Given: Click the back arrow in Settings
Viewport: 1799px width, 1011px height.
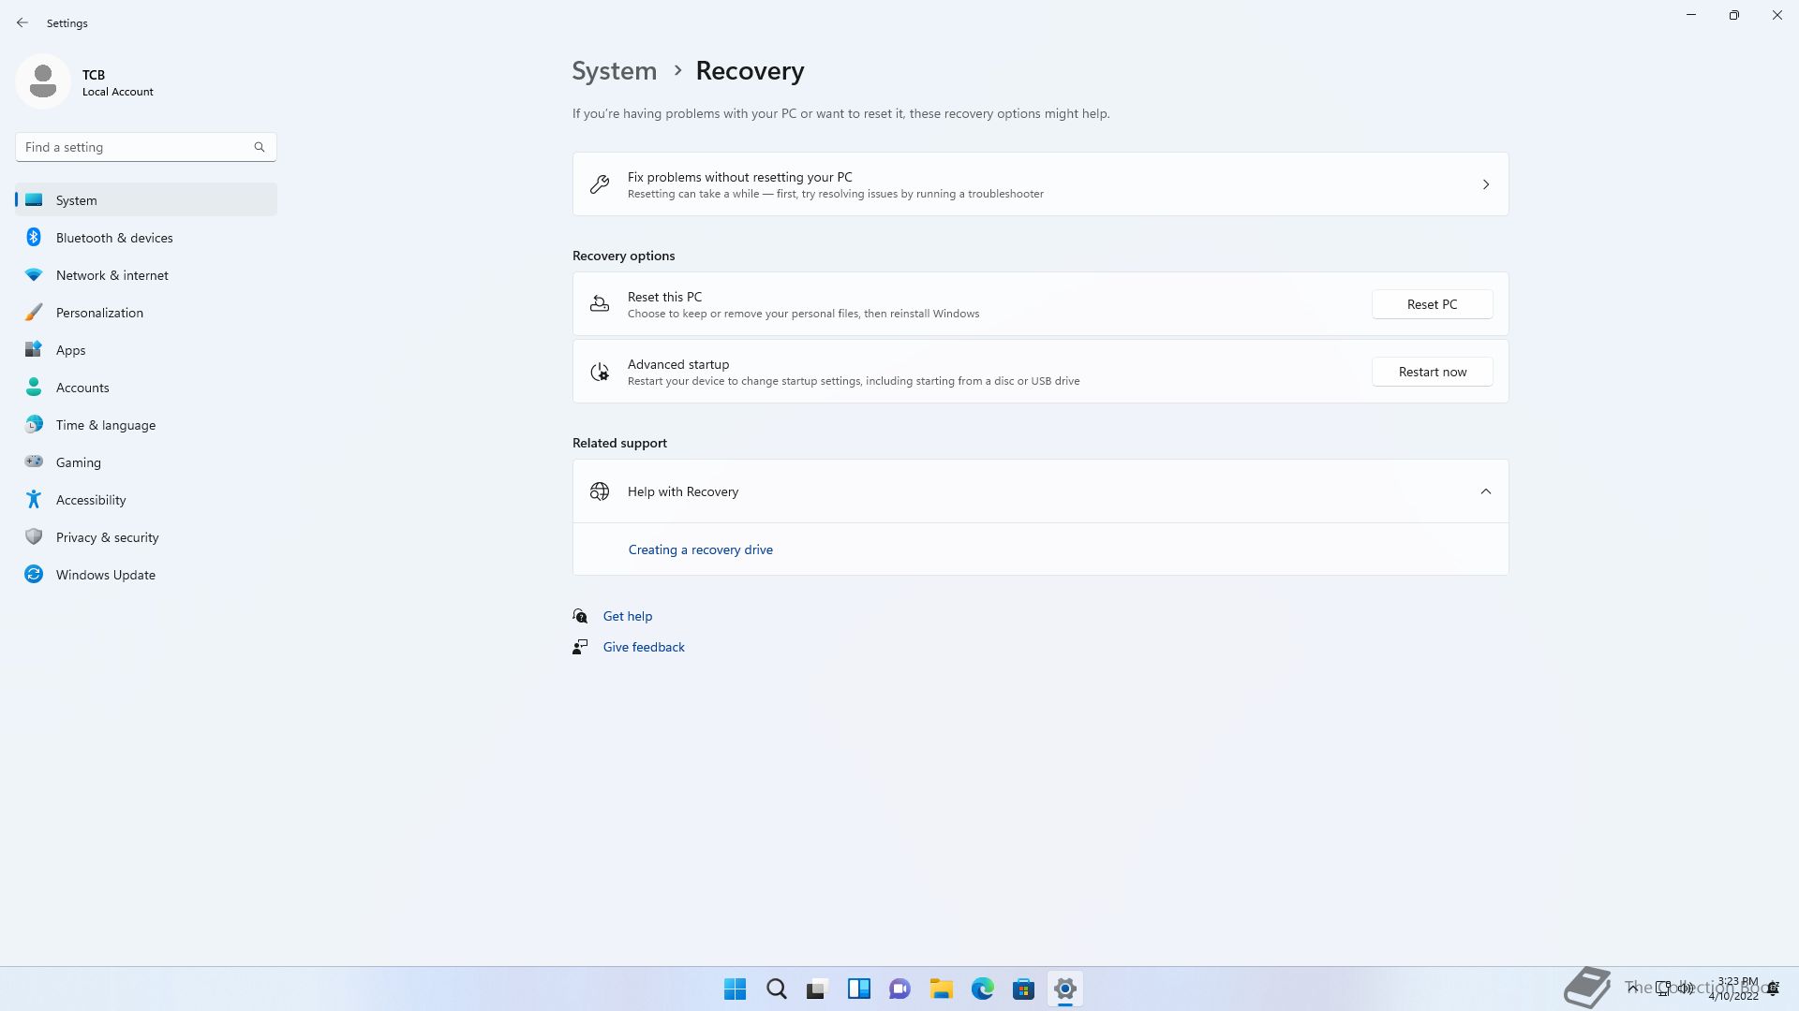Looking at the screenshot, I should 22,22.
